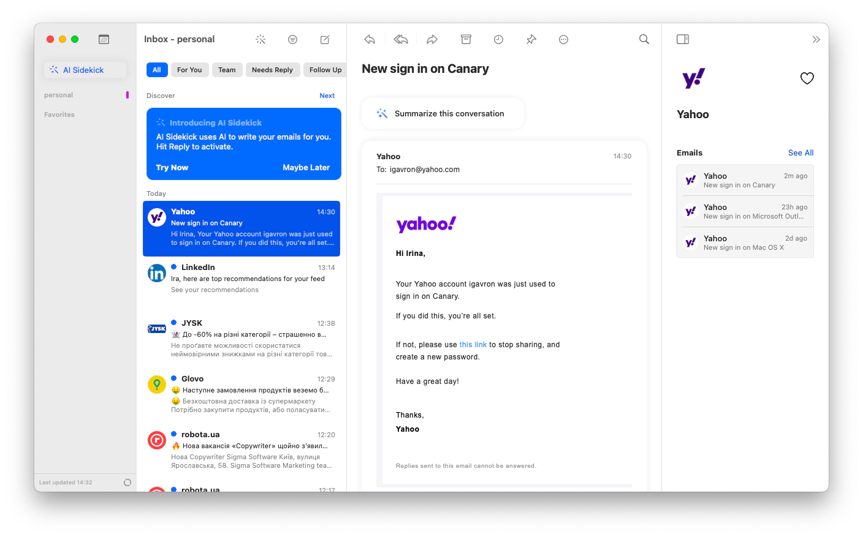The height and width of the screenshot is (537, 863).
Task: Select the All filter tab
Action: coord(157,70)
